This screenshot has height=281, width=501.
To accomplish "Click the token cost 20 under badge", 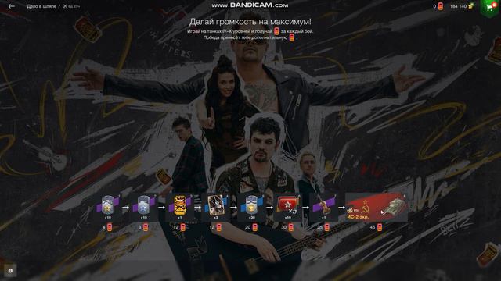I will tap(251, 227).
